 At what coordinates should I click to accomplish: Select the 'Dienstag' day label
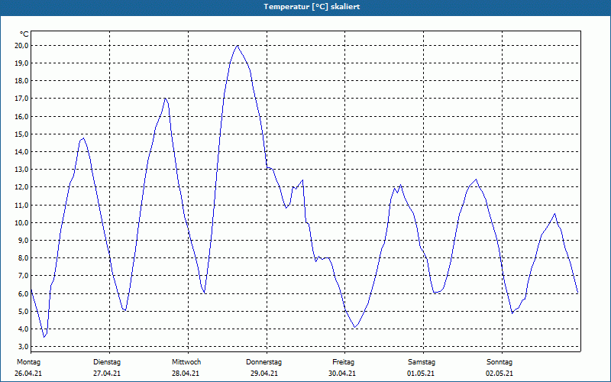pyautogui.click(x=107, y=362)
